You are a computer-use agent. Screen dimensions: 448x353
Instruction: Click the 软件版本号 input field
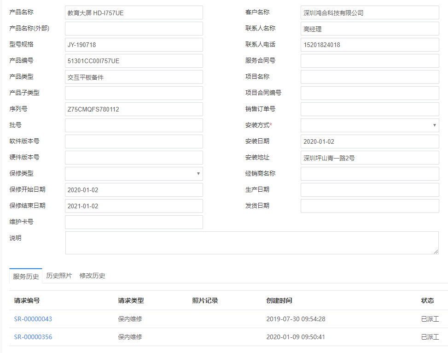(134, 141)
